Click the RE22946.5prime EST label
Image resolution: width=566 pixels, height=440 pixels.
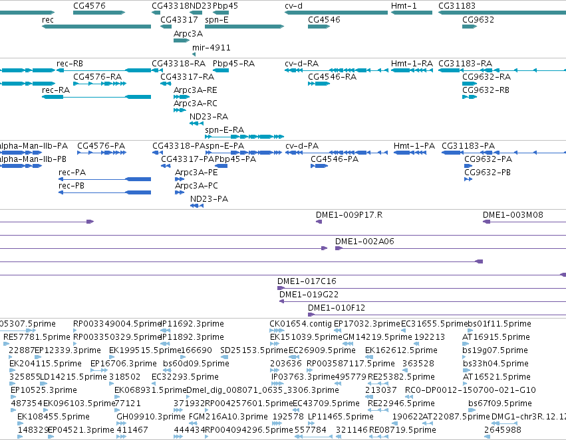401,403
